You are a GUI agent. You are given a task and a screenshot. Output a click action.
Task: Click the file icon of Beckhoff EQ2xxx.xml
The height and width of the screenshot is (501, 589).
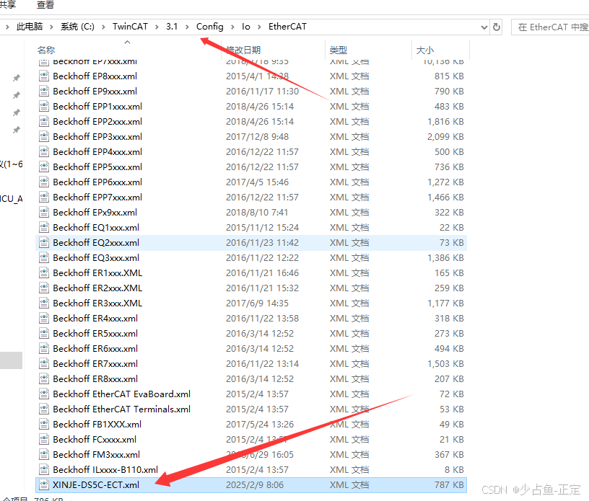coord(44,243)
